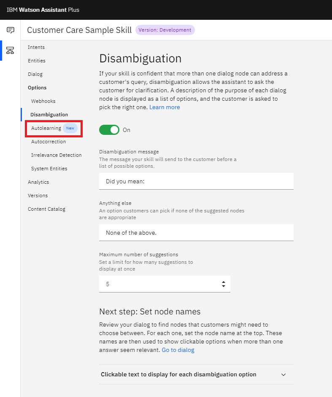Expand clickable text disambiguation option chevron
Viewport: 332px width, 397px height.
click(283, 375)
